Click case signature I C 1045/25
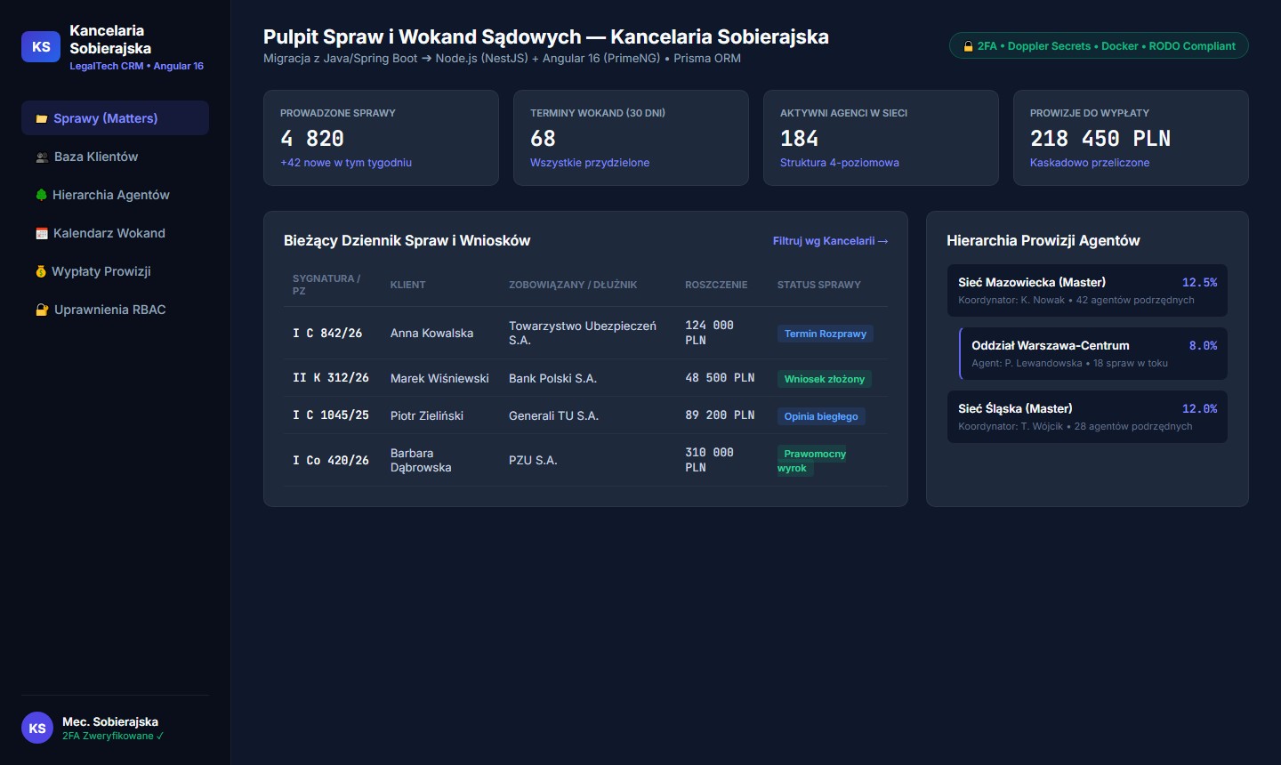 (x=331, y=415)
